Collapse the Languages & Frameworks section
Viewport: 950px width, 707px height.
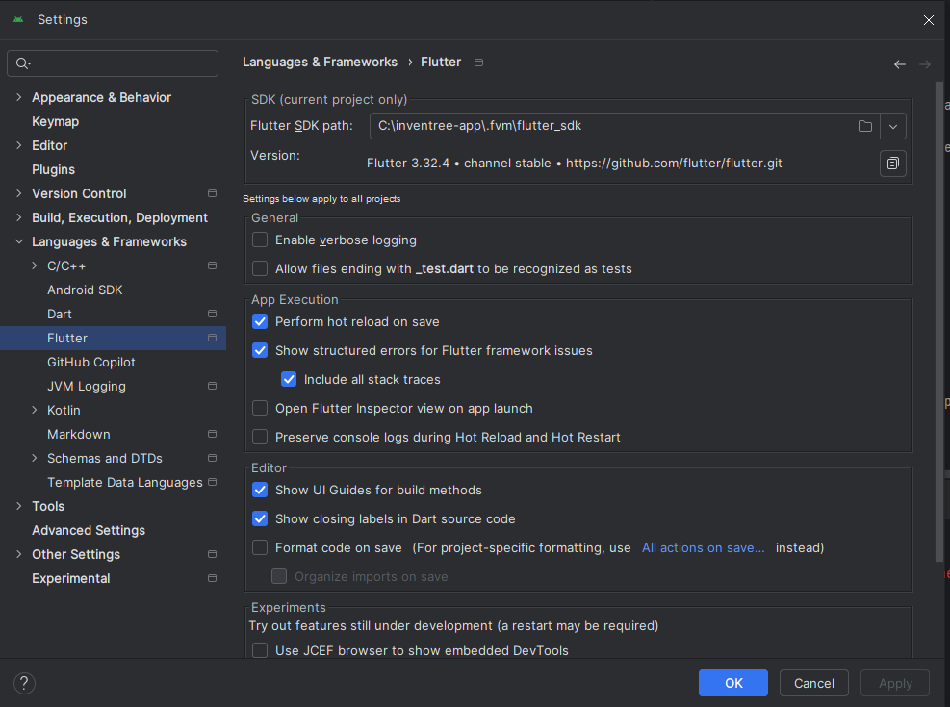pyautogui.click(x=19, y=241)
